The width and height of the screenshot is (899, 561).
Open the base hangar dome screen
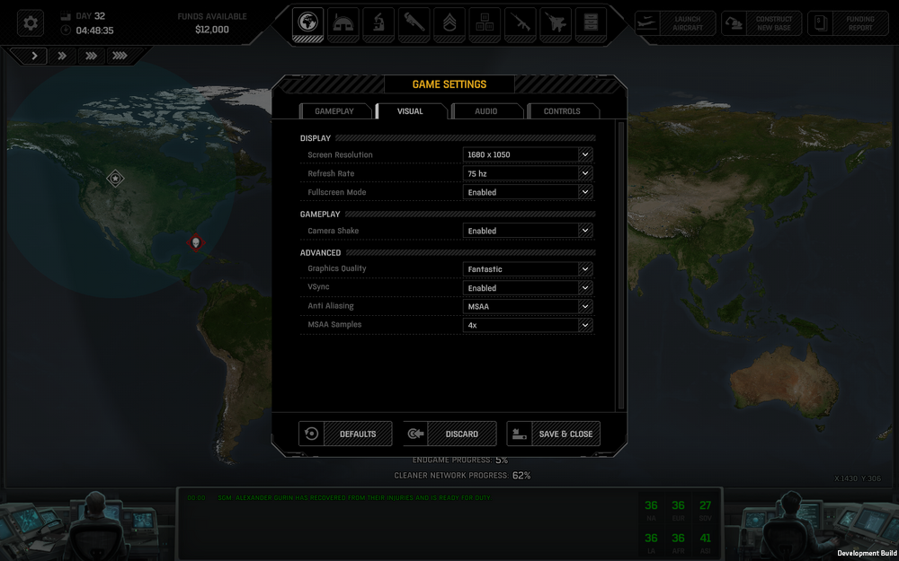(x=343, y=24)
